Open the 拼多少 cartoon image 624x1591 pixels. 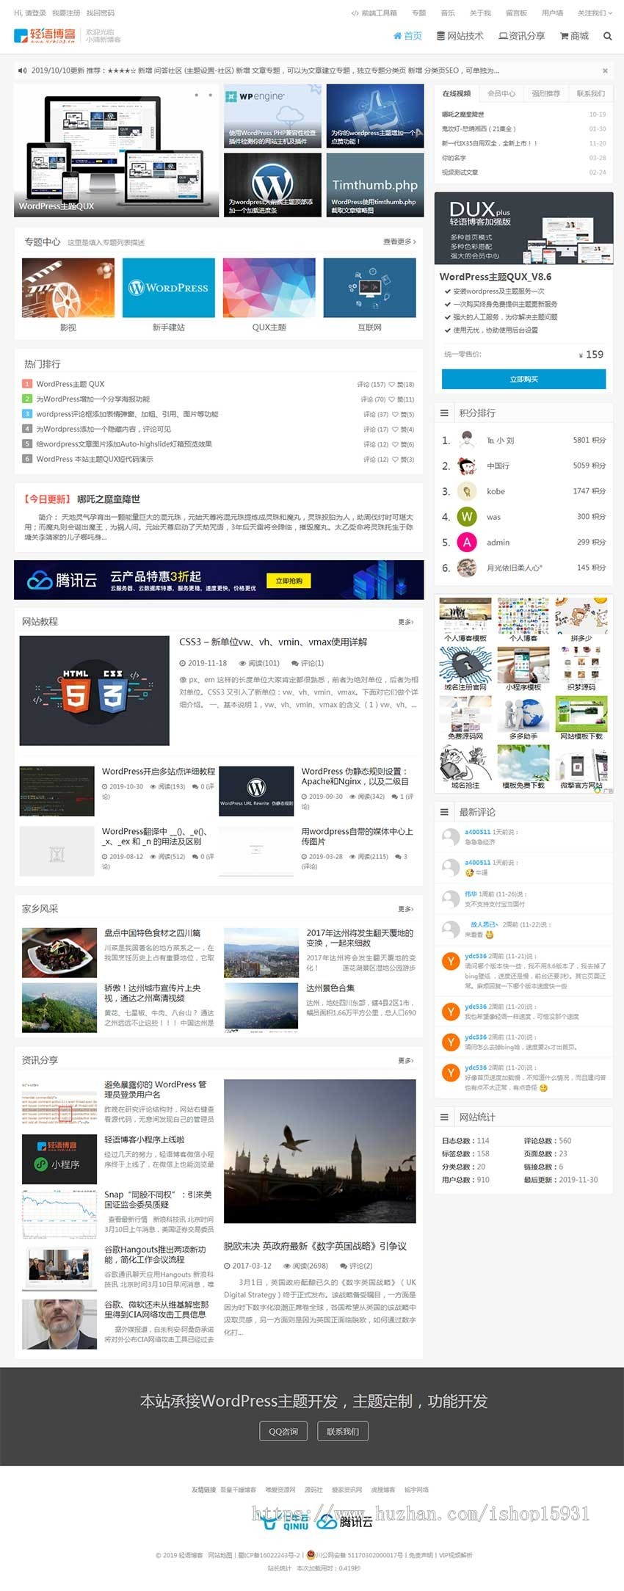[581, 616]
